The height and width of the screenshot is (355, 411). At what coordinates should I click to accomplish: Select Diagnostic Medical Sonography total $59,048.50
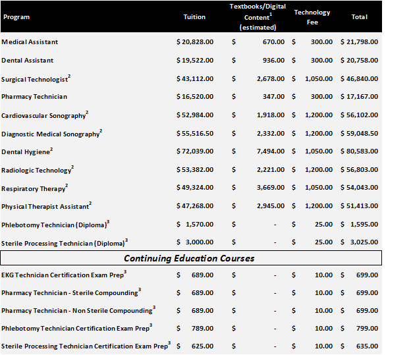360,134
